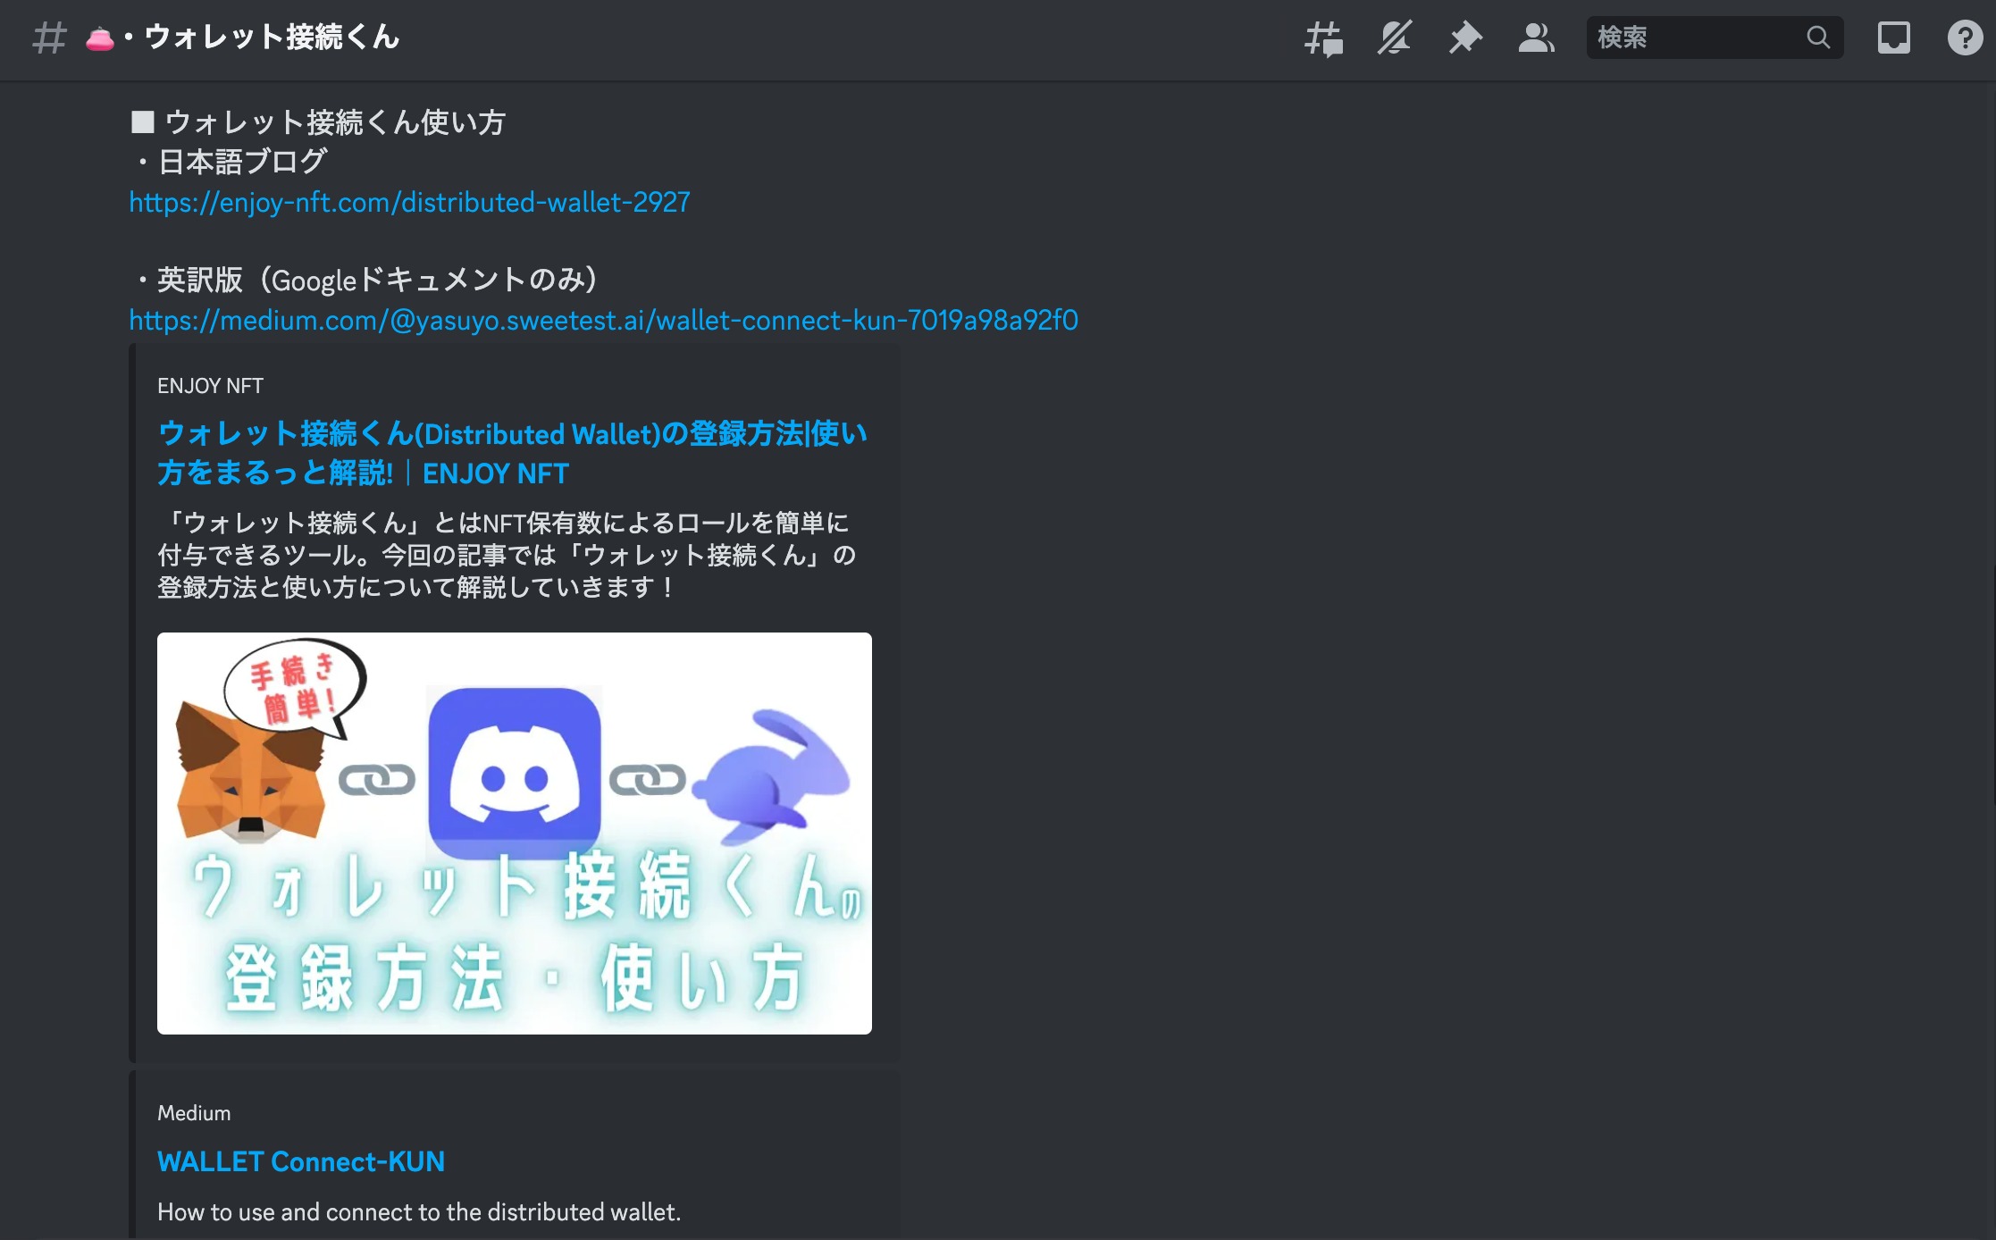Screen dimensions: 1996x1240
Task: Toggle channel notification mute bell
Action: [1394, 38]
